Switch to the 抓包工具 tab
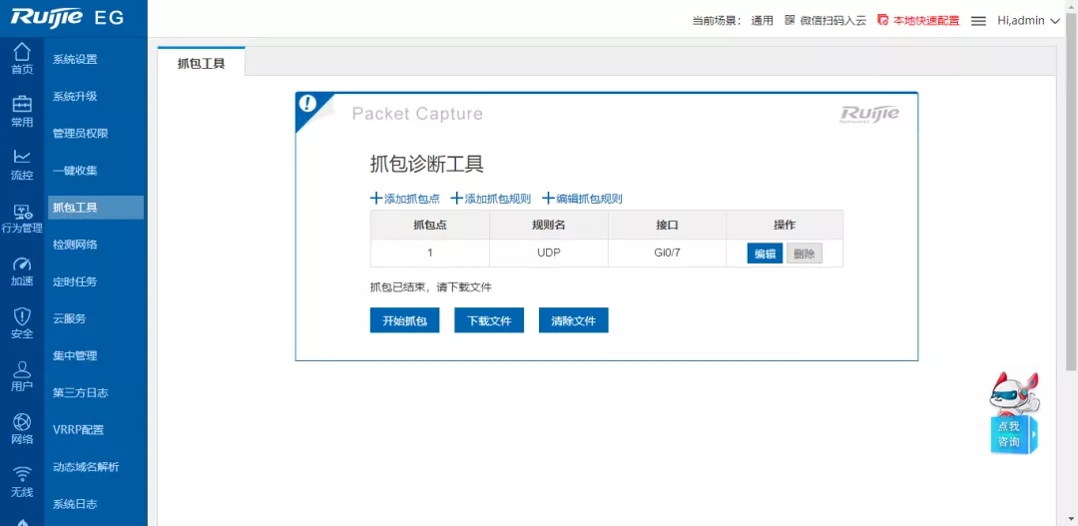This screenshot has height=526, width=1078. coord(202,63)
